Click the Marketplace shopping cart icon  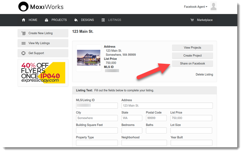(192, 20)
